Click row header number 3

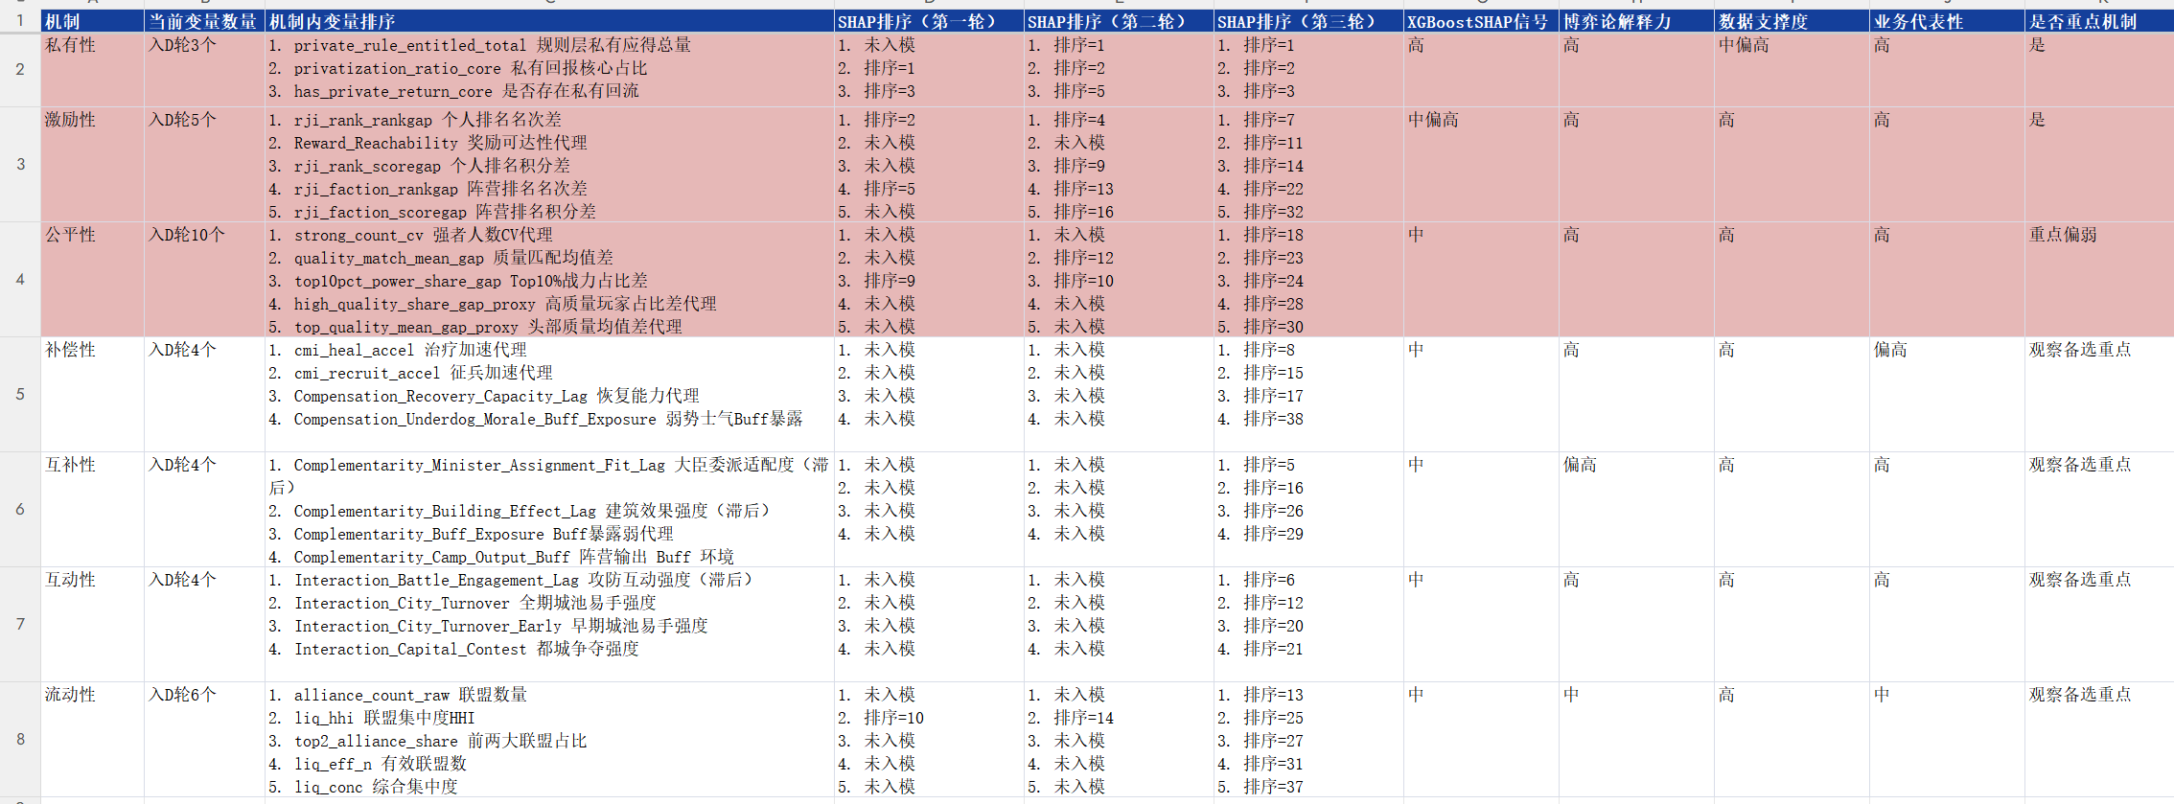tap(20, 164)
